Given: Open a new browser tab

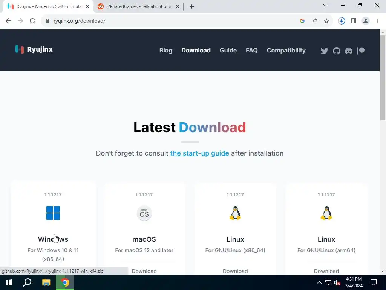Looking at the screenshot, I should click(192, 7).
